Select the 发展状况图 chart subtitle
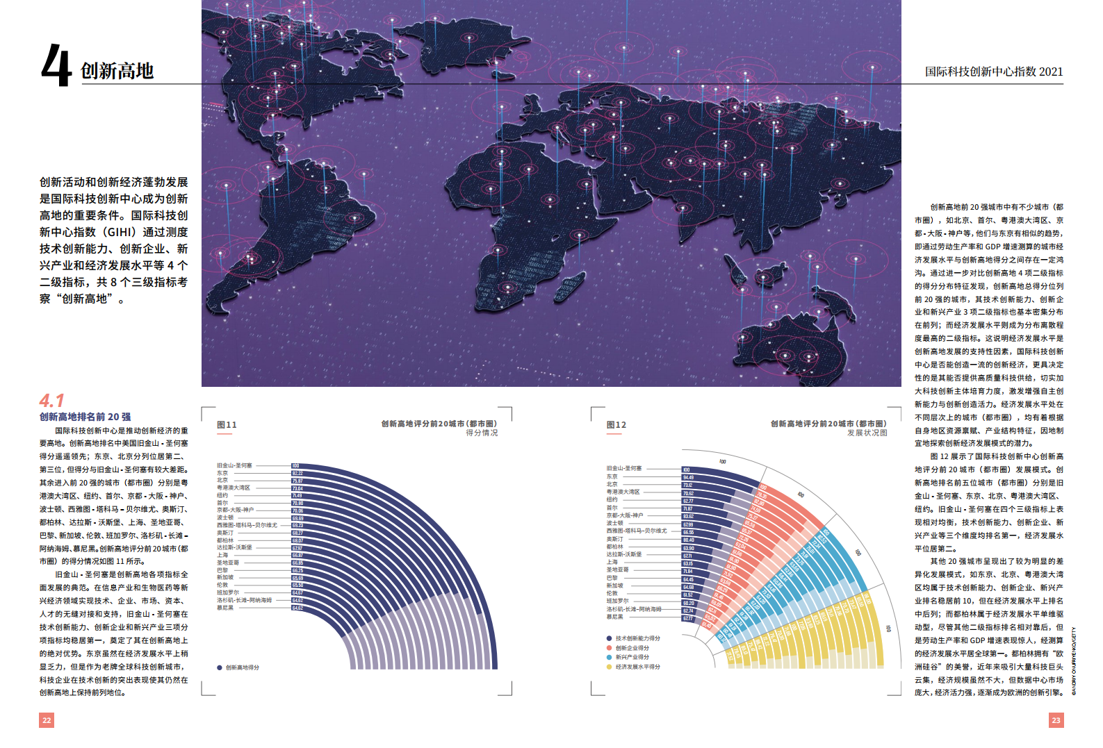The width and height of the screenshot is (1103, 748). click(x=867, y=433)
